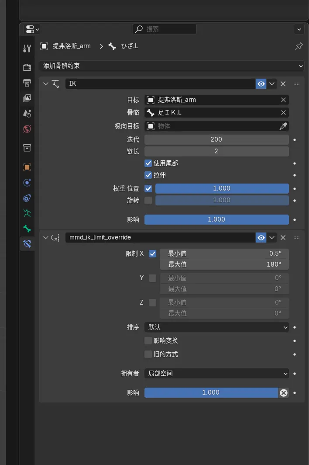Open the World properties tab

pos(27,128)
